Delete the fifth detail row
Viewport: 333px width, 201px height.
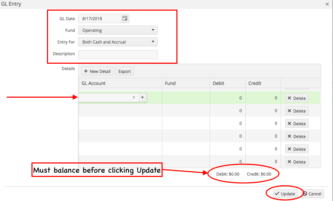click(x=297, y=149)
